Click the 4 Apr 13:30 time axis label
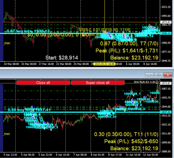This screenshot has width=174, height=158. point(10,155)
